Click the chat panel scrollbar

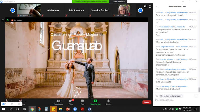pyautogui.click(x=198, y=90)
